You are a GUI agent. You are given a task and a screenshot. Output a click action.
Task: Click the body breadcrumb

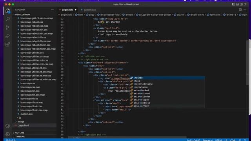pos(91,15)
